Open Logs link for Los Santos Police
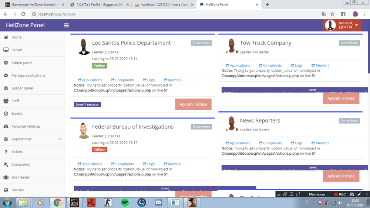 click(x=149, y=80)
